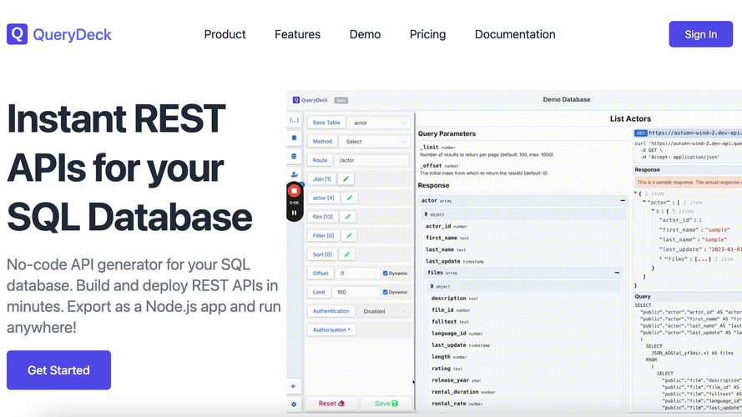Open the Features menu item
This screenshot has height=417, width=742.
coord(298,34)
